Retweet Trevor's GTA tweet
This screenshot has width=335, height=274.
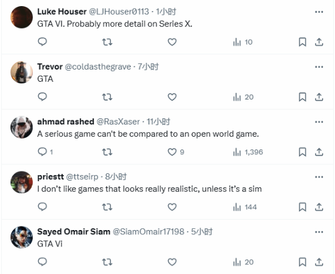107,97
